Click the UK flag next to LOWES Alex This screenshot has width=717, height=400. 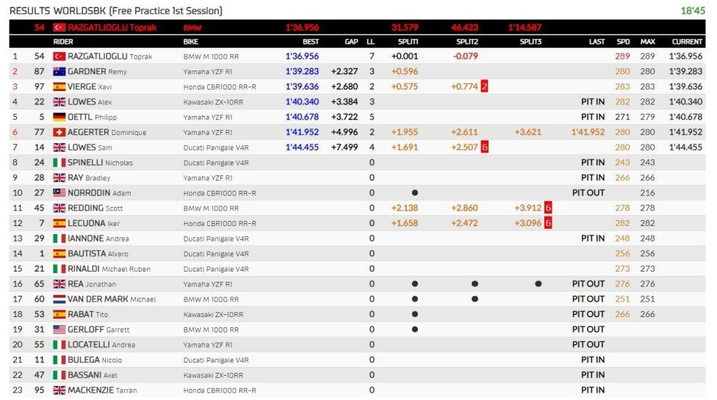pyautogui.click(x=59, y=102)
